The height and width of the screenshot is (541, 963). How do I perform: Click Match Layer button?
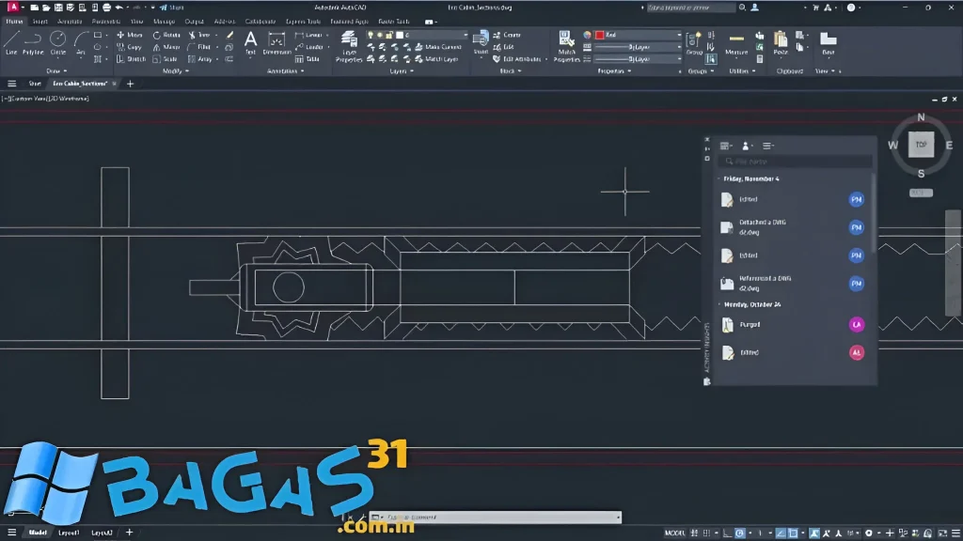click(x=436, y=59)
